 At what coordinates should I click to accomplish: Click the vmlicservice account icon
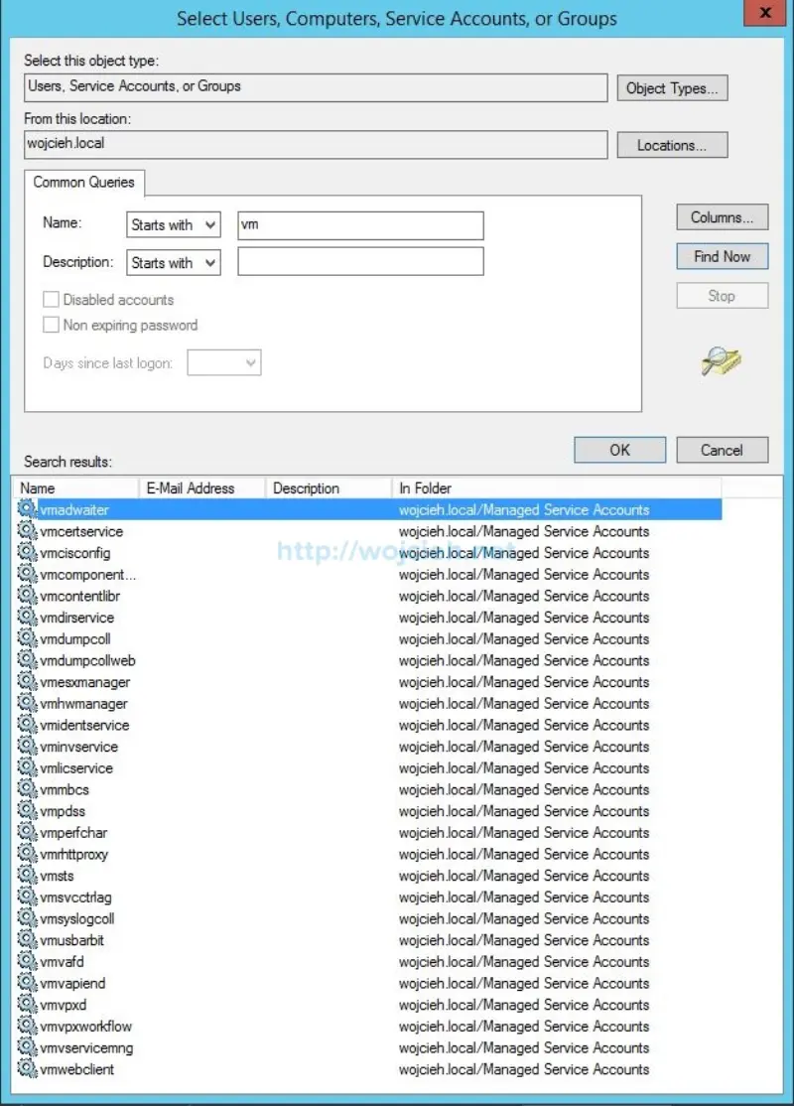pyautogui.click(x=28, y=767)
